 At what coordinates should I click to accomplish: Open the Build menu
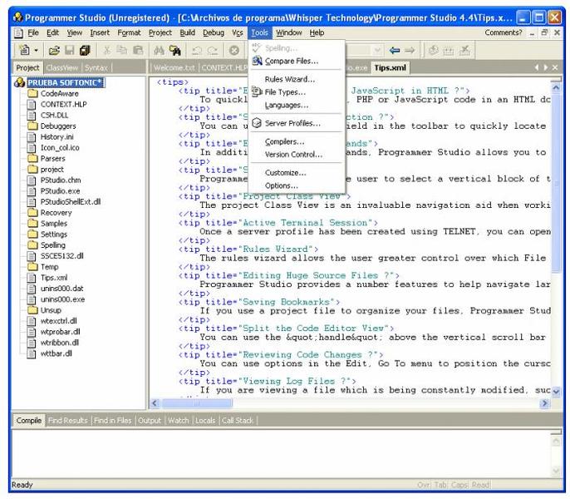coord(187,32)
